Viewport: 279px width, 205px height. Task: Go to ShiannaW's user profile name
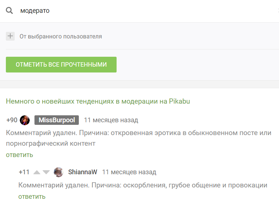pos(82,172)
